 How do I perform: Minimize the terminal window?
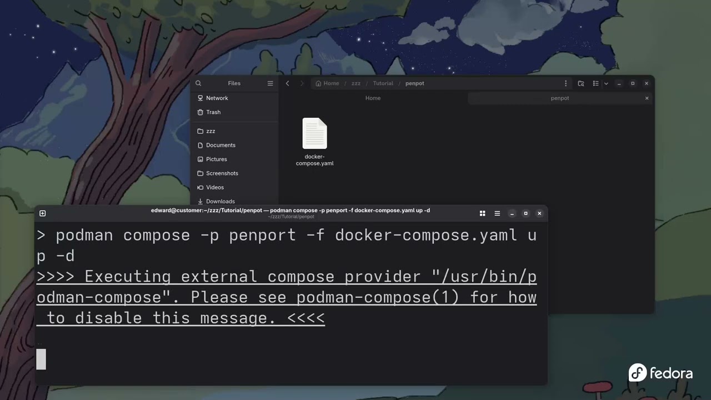click(x=512, y=213)
